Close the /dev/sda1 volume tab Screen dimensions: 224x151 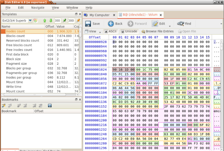pyautogui.click(x=161, y=15)
